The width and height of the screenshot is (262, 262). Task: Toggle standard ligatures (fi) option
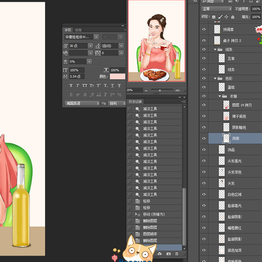click(71, 95)
